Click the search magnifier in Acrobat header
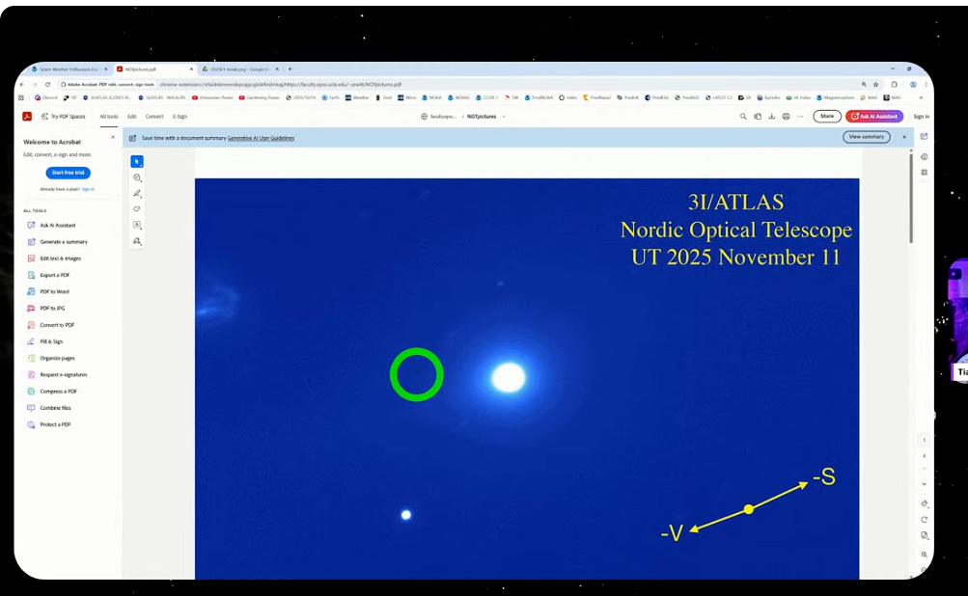This screenshot has height=596, width=968. [743, 116]
